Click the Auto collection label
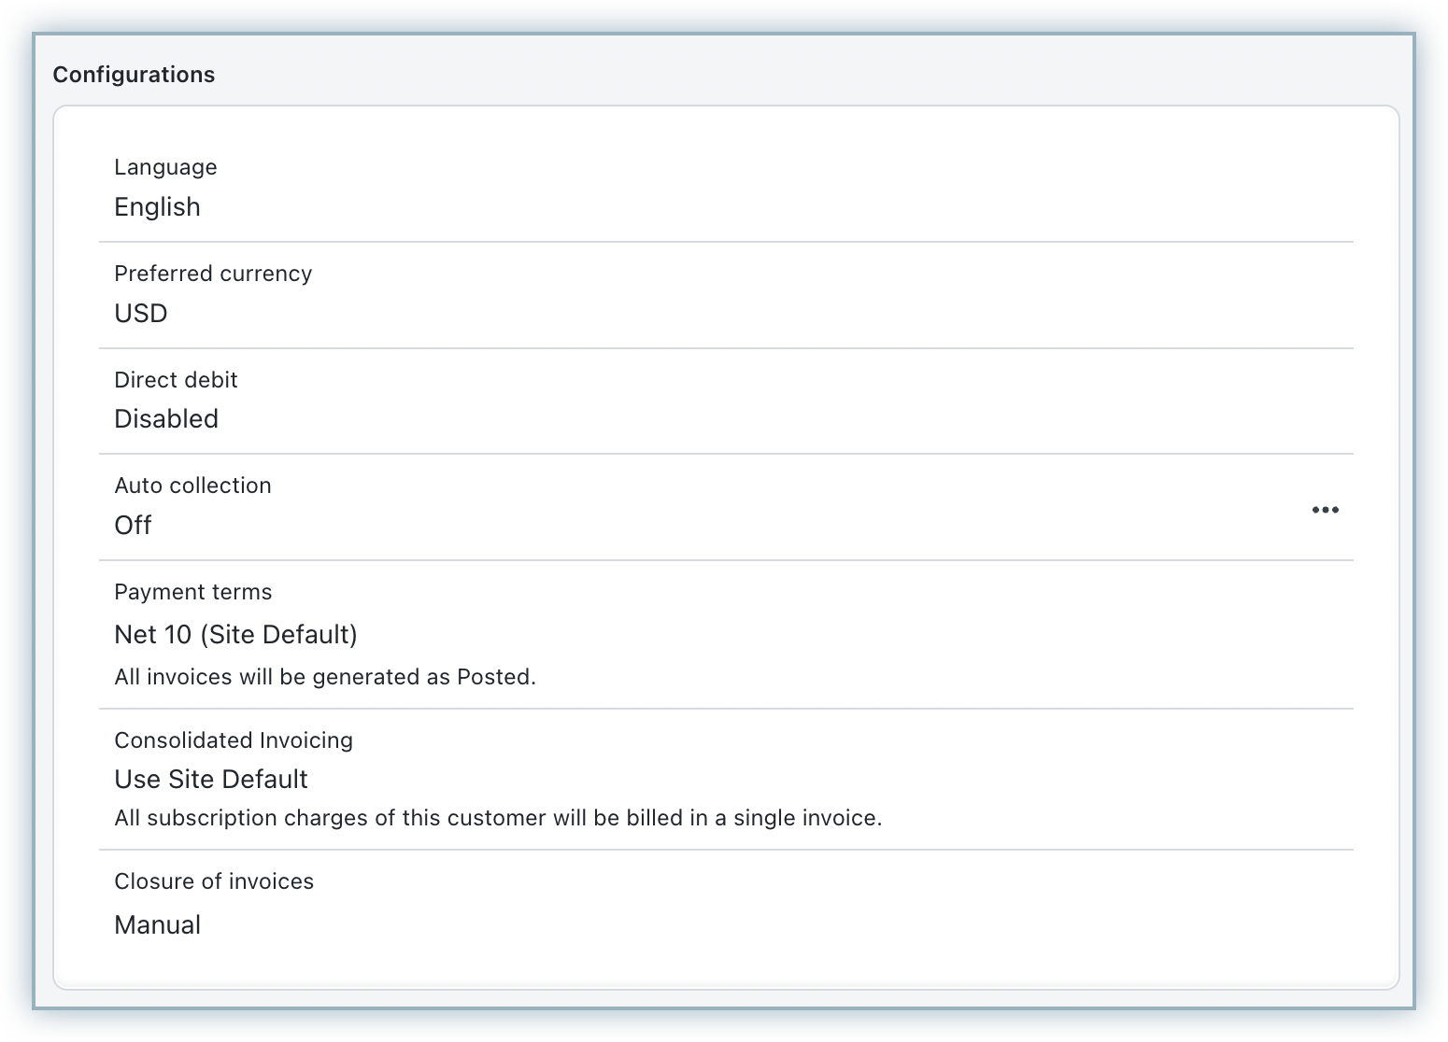The width and height of the screenshot is (1448, 1042). (x=192, y=486)
